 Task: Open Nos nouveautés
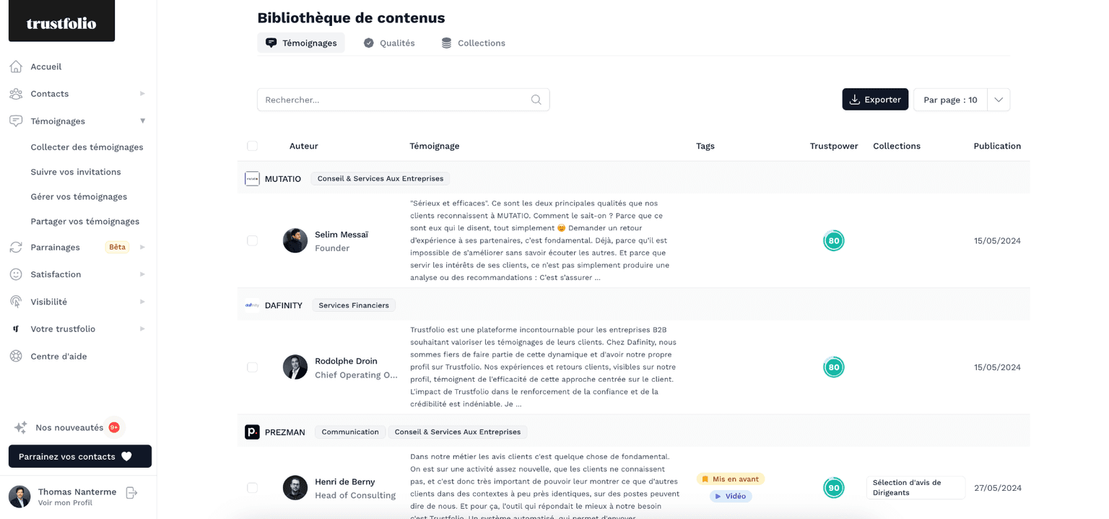point(69,427)
